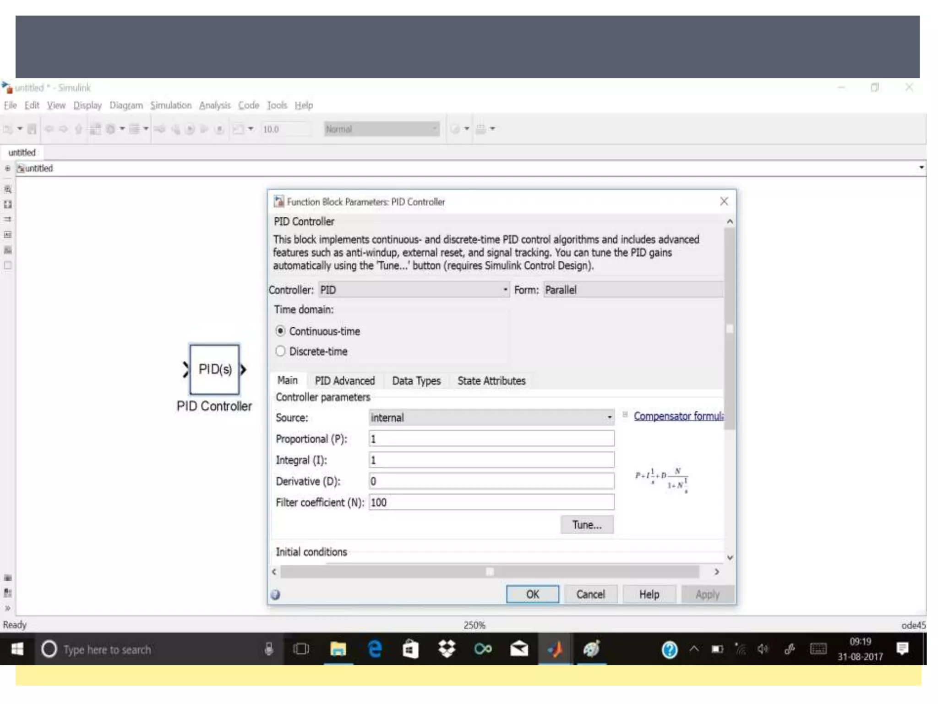The height and width of the screenshot is (704, 938).
Task: Open Microsoft Edge from taskbar
Action: (375, 649)
